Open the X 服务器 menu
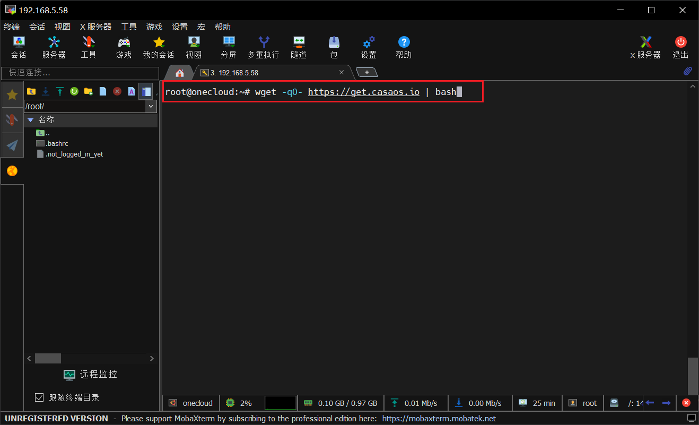The width and height of the screenshot is (699, 425). [96, 27]
